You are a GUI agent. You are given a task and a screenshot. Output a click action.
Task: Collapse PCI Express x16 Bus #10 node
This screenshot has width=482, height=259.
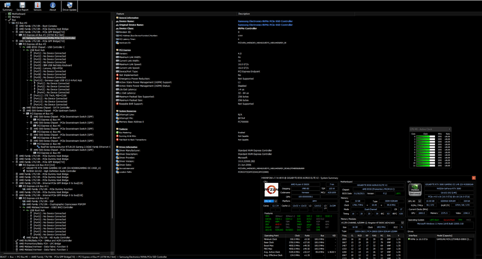(x=17, y=165)
